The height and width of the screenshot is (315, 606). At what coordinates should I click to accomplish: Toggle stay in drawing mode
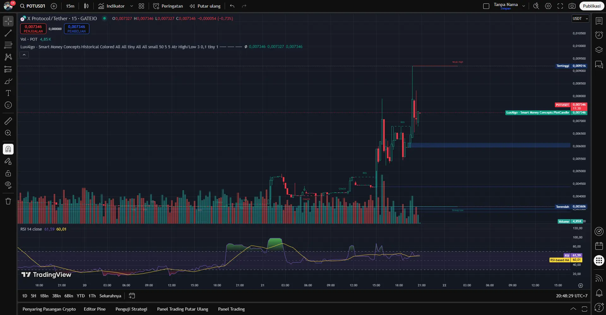pos(8,161)
